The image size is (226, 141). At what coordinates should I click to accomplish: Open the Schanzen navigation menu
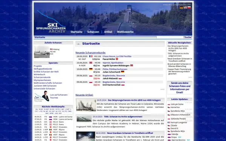(x=93, y=32)
